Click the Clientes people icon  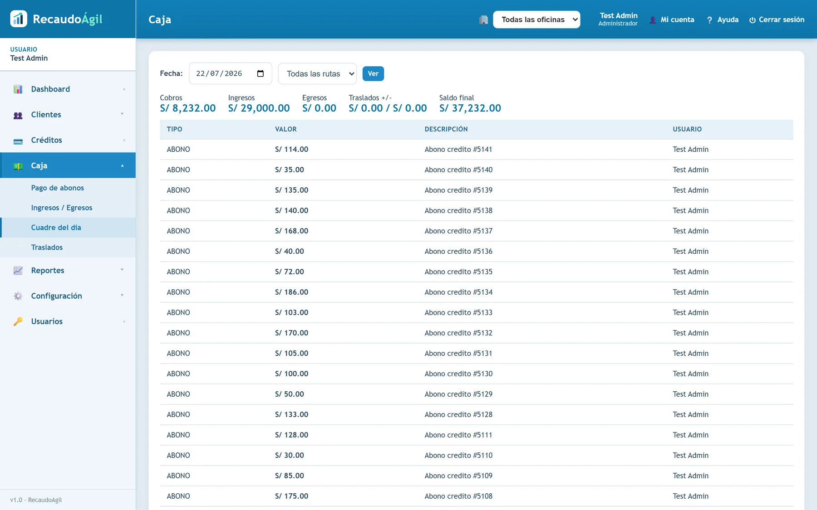pyautogui.click(x=18, y=115)
